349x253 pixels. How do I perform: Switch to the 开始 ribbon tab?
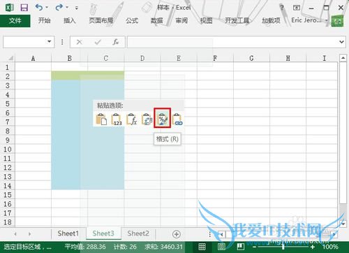44,21
